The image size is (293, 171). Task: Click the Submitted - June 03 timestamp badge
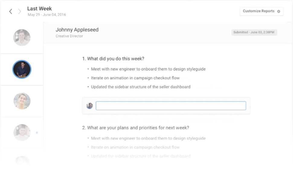point(254,32)
